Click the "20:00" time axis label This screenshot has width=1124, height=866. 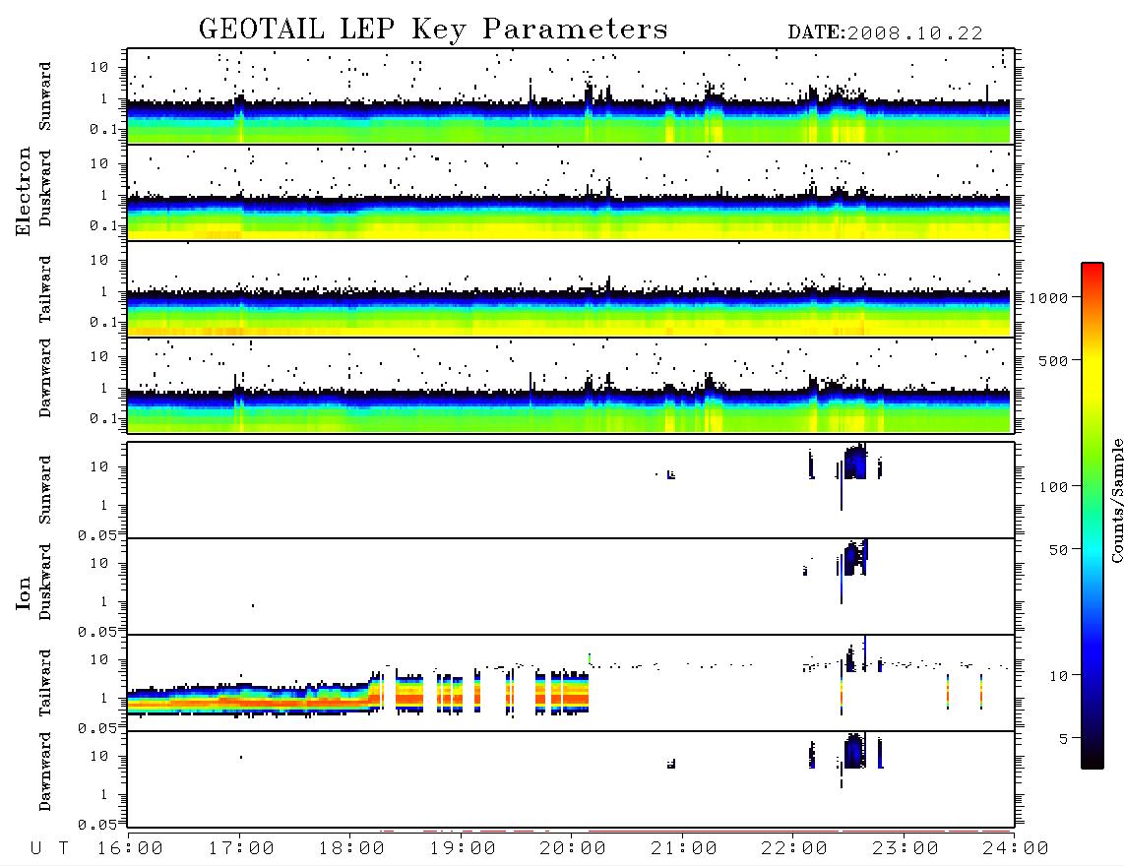click(574, 849)
